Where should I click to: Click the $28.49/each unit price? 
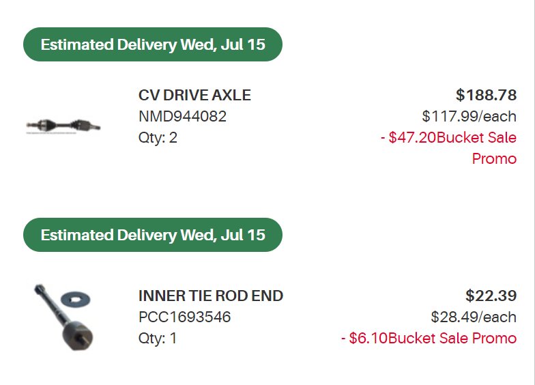[474, 317]
